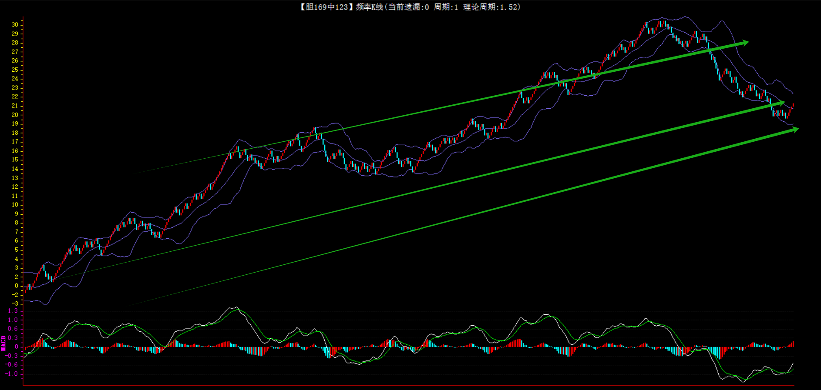821x390 pixels.
Task: Click the last red candle at chart's right edge
Action: [x=793, y=106]
